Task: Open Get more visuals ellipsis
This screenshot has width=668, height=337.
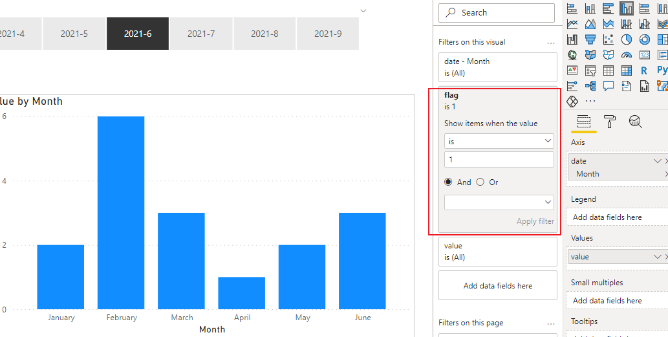Action: pos(590,101)
